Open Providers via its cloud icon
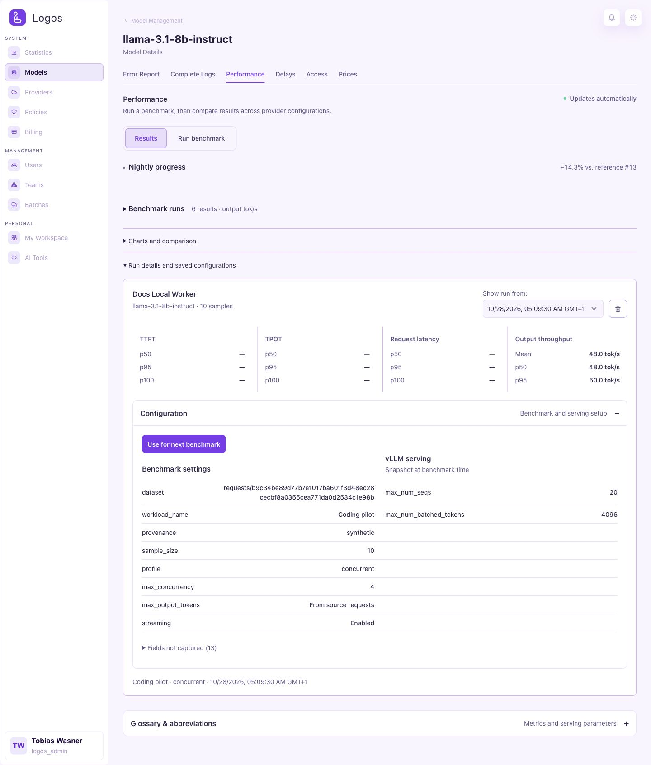The height and width of the screenshot is (765, 651). pos(14,92)
